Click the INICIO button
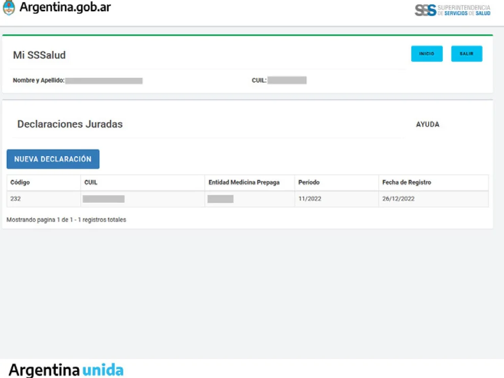504x378 pixels. pyautogui.click(x=427, y=53)
